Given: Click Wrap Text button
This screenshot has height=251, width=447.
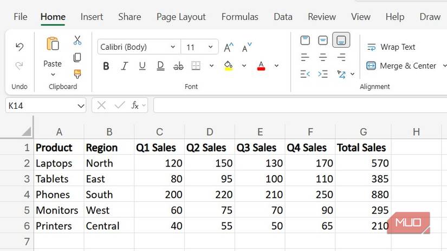Looking at the screenshot, I should [x=391, y=47].
